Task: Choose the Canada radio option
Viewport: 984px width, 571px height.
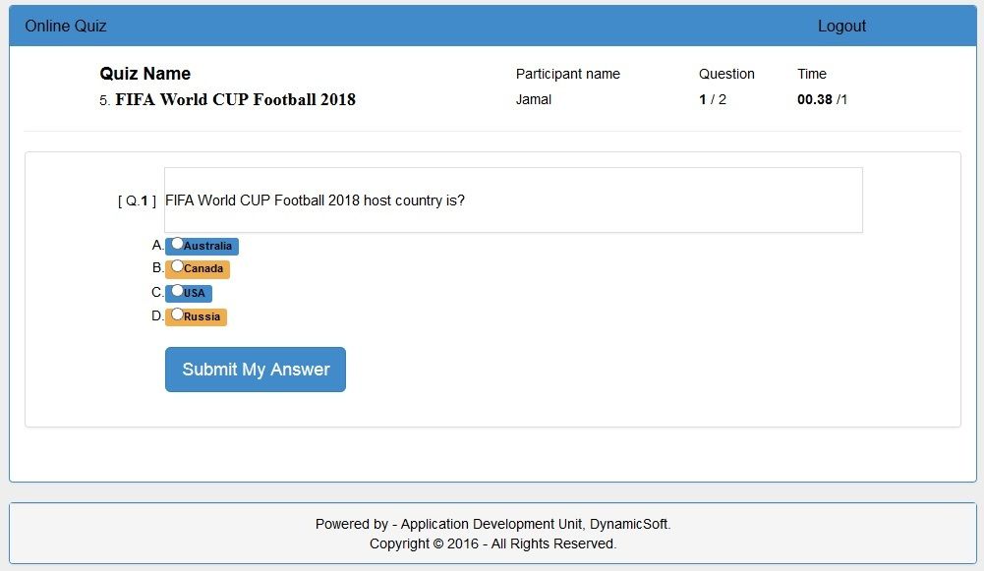Action: (177, 266)
